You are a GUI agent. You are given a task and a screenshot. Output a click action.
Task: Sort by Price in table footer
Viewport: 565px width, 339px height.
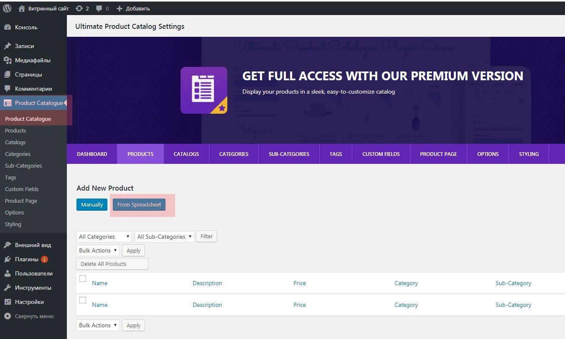click(300, 305)
